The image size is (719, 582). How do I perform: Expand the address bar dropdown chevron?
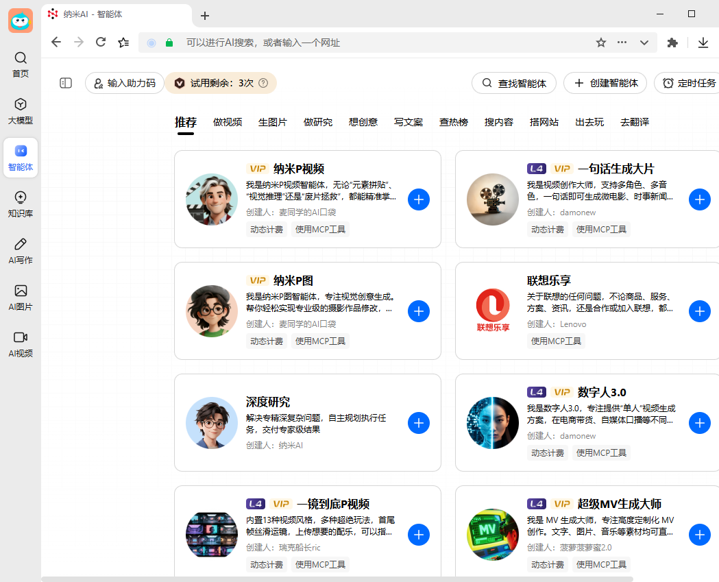point(644,43)
